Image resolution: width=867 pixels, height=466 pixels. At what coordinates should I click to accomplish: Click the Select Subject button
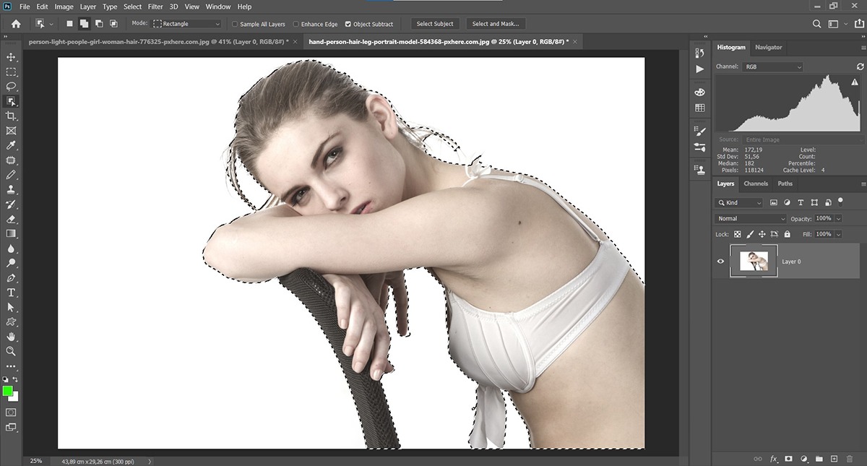pyautogui.click(x=435, y=24)
